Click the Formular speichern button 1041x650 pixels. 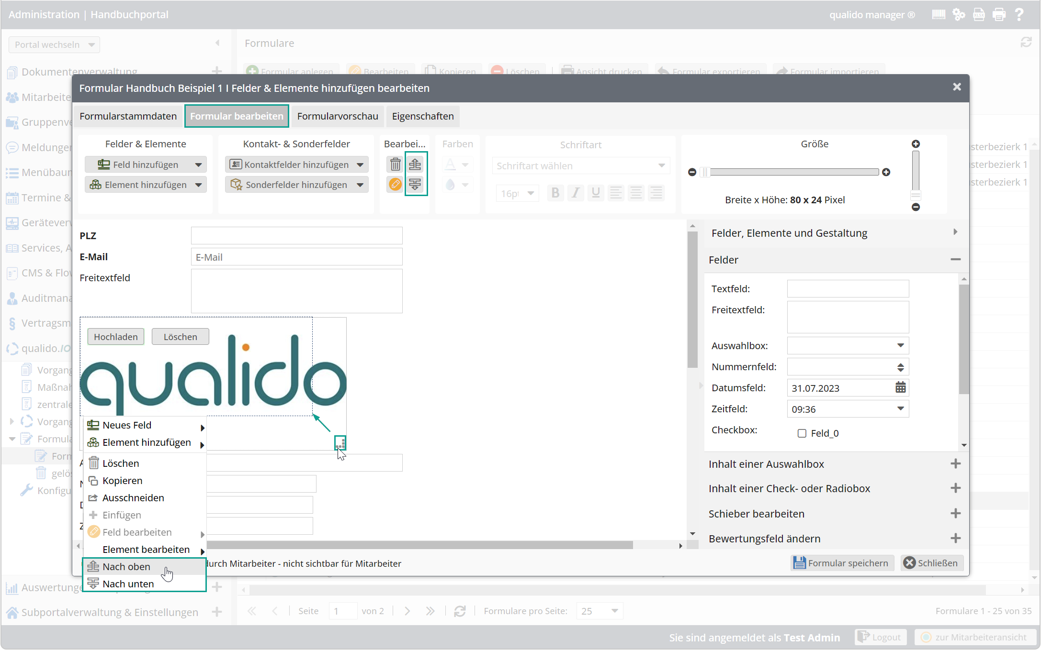[842, 563]
